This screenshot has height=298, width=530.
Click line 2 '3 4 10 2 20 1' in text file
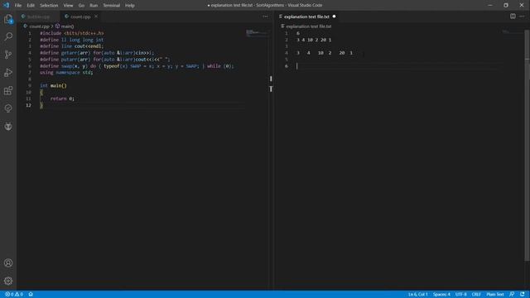pos(314,40)
